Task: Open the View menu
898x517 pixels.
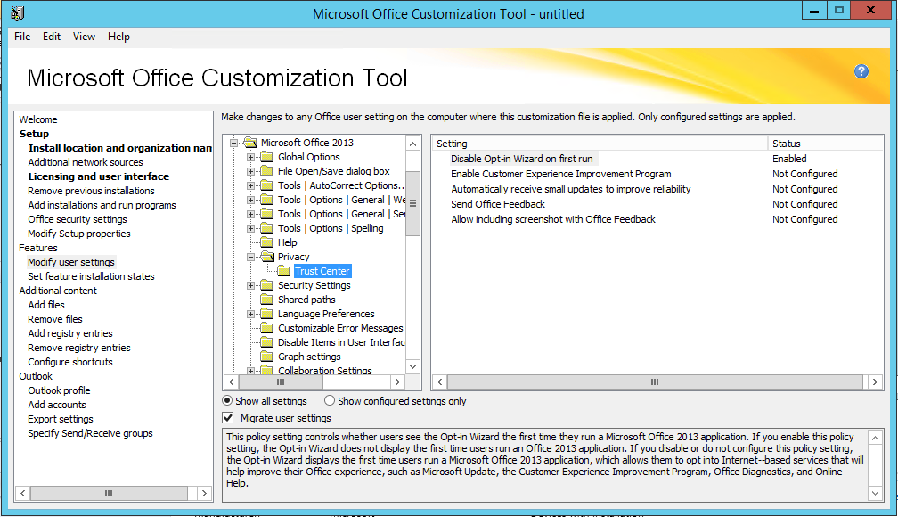Action: [84, 37]
